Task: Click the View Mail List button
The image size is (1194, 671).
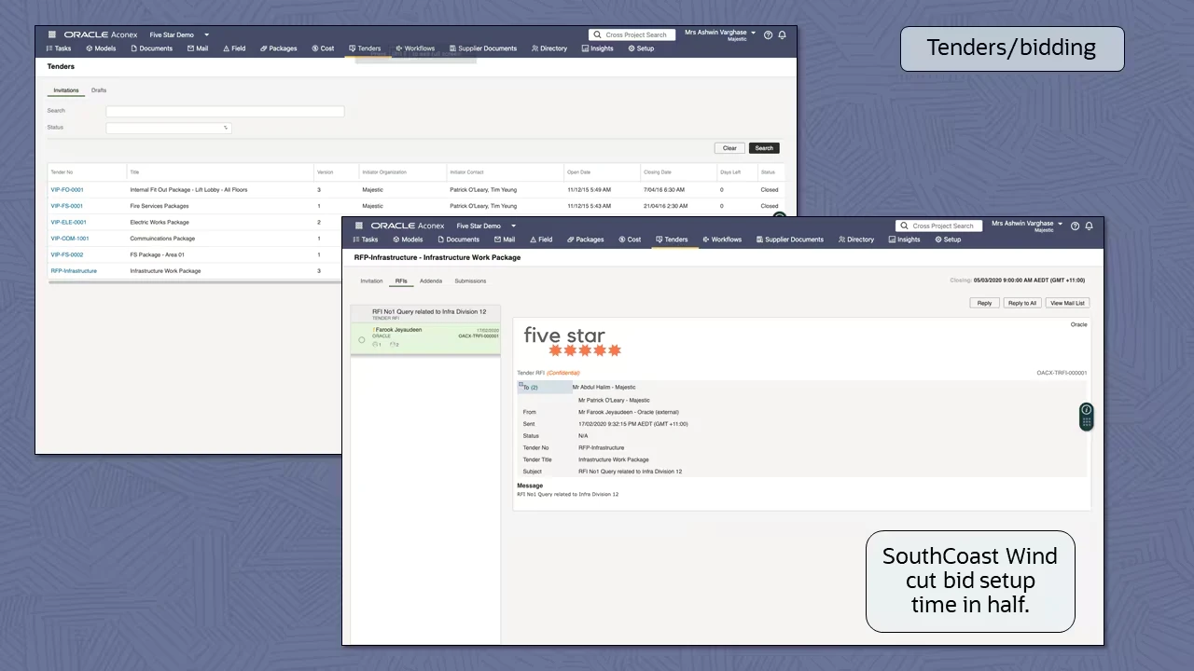Action: pos(1067,303)
